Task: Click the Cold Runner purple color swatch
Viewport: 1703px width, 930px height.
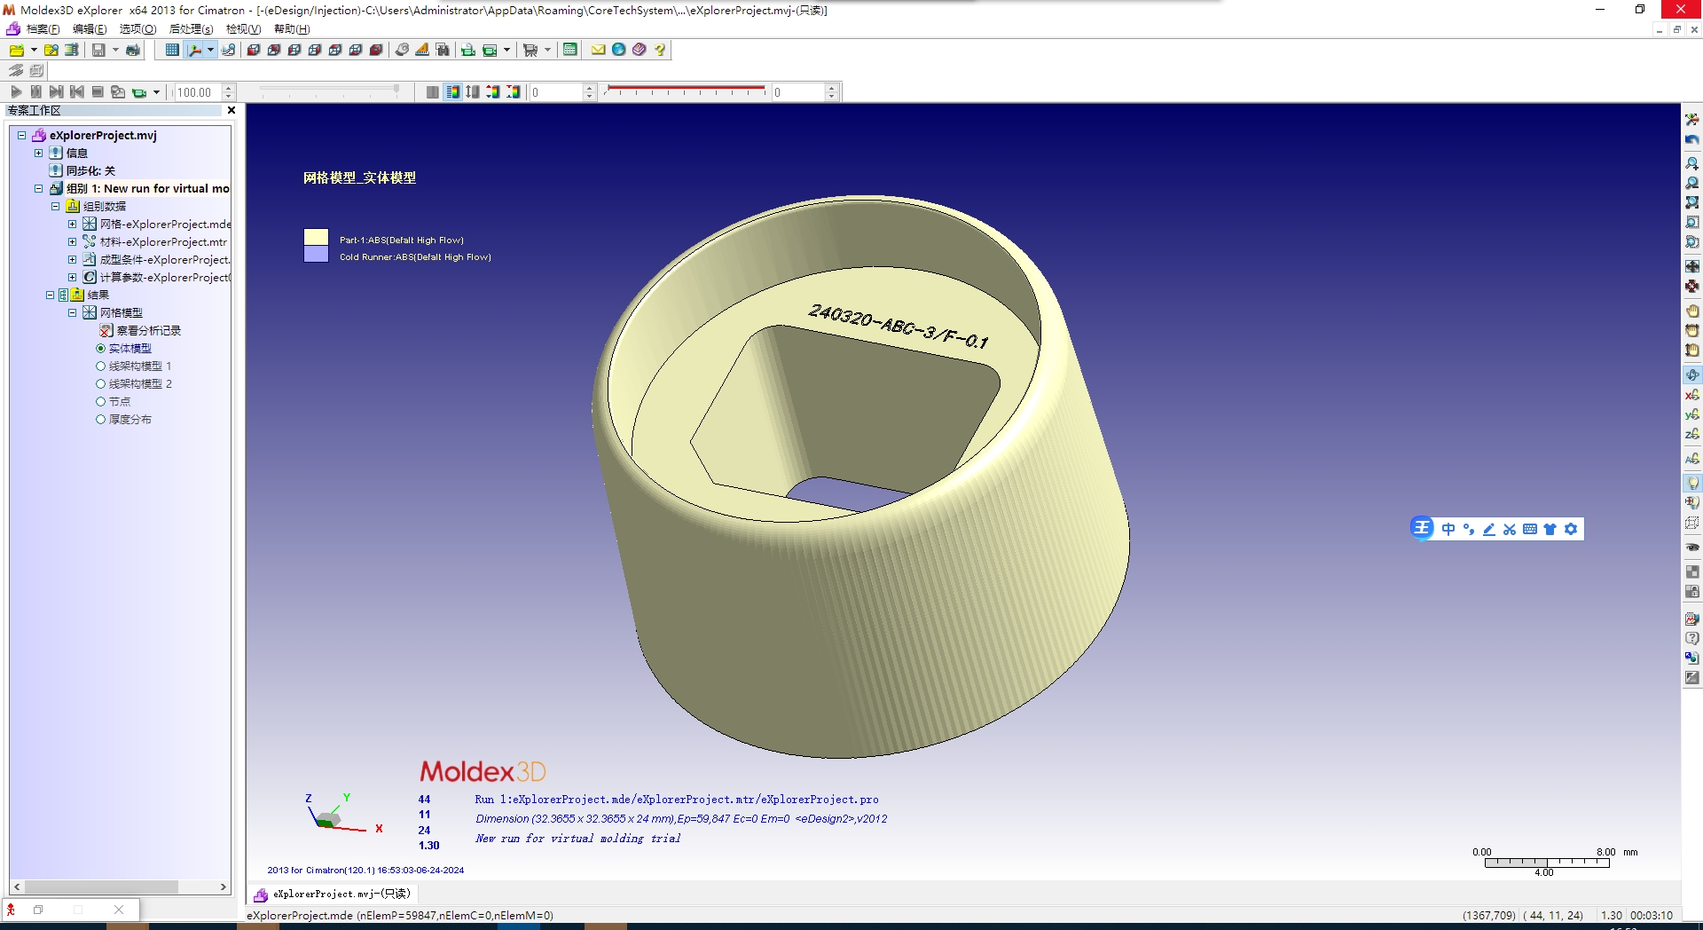Action: [317, 255]
